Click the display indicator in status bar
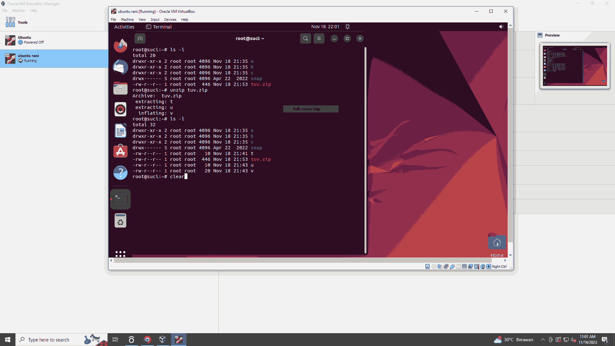 pos(464,267)
